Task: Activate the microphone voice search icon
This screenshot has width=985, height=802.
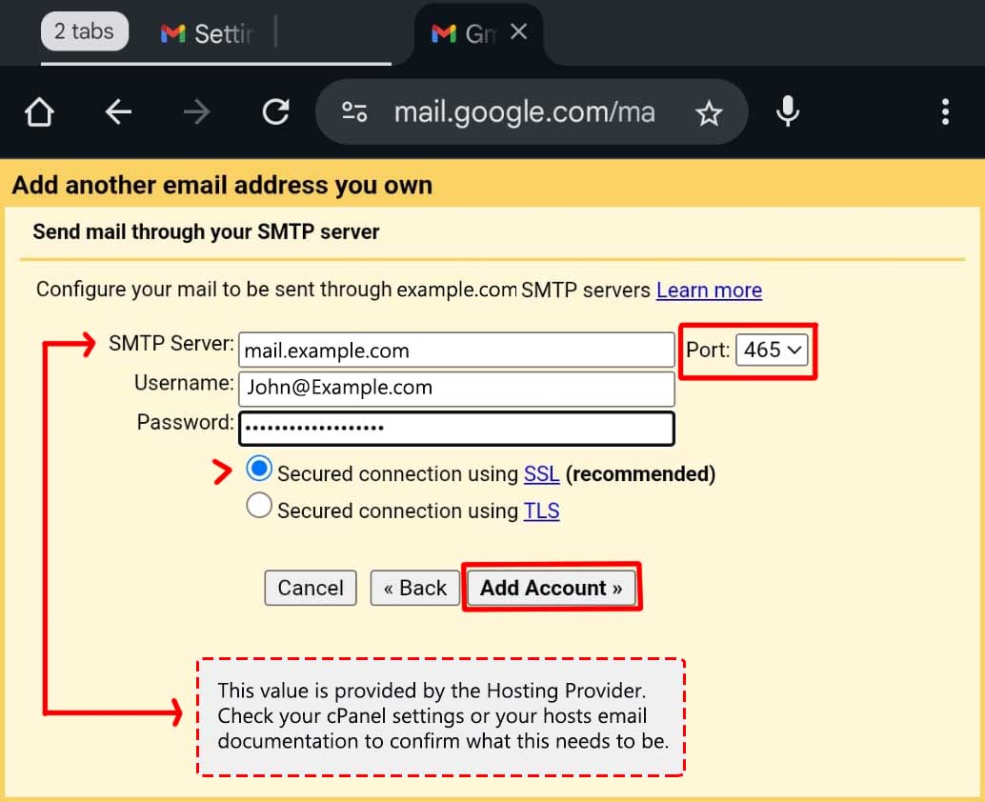Action: (787, 112)
